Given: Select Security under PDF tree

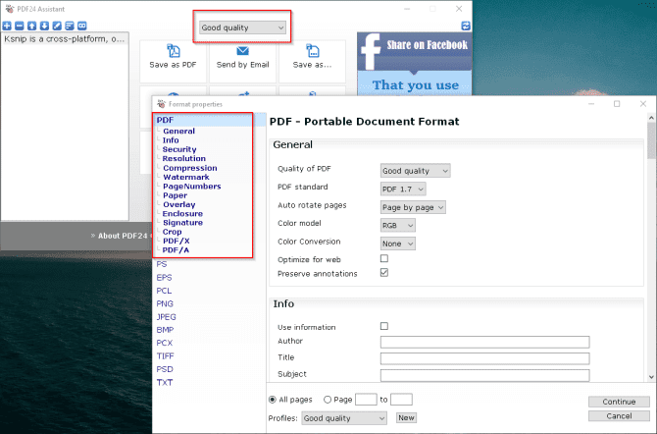Looking at the screenshot, I should coord(179,149).
